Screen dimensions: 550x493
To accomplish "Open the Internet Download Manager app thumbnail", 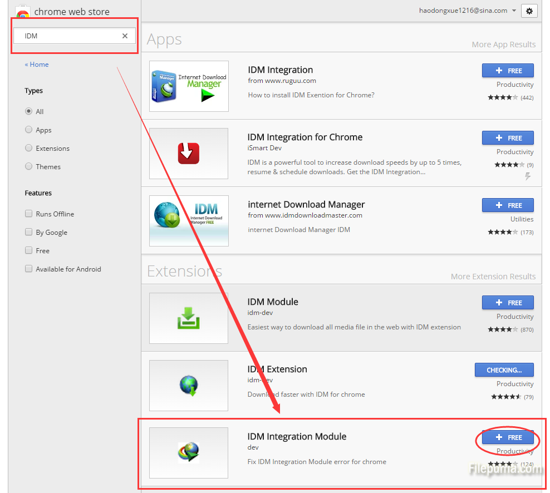I will (189, 86).
